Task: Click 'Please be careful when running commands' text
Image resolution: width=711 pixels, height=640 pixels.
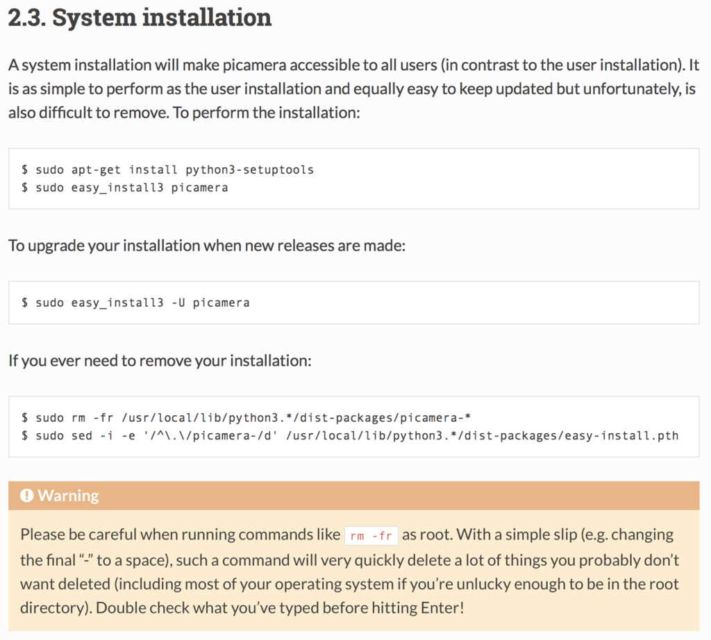Action: point(180,535)
